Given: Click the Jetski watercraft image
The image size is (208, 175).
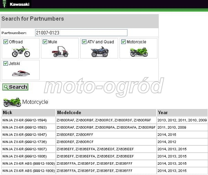Looking at the screenshot, I should [21, 73].
